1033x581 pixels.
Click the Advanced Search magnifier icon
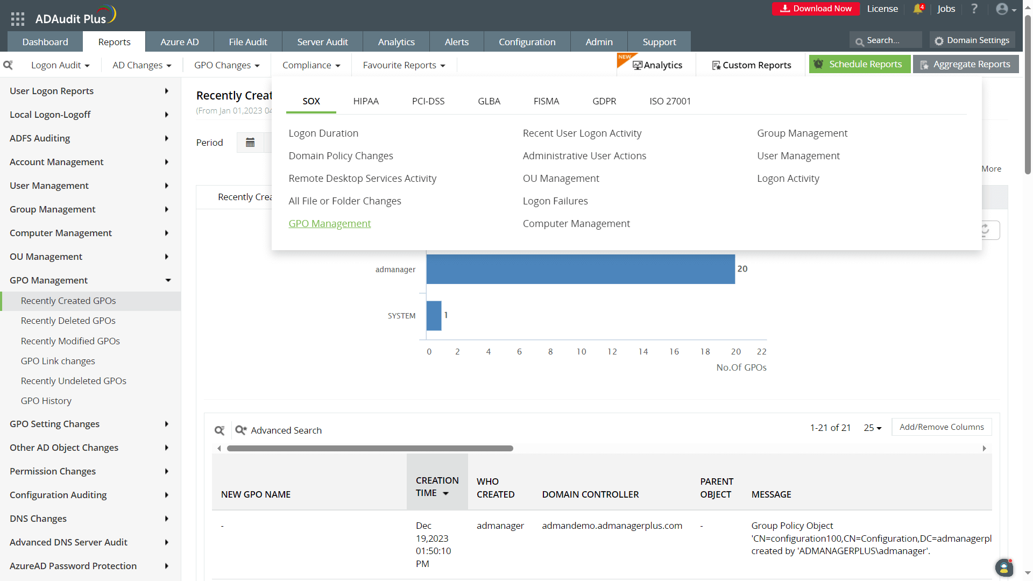pyautogui.click(x=241, y=430)
